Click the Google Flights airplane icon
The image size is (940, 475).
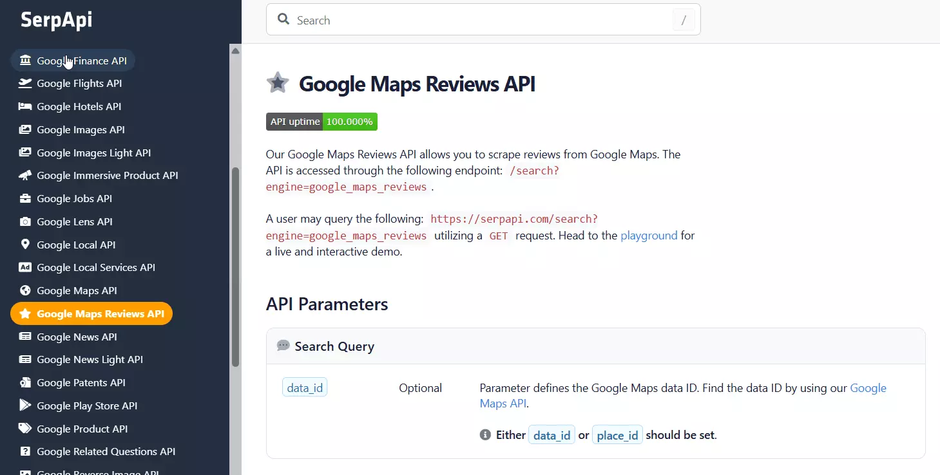pos(25,84)
